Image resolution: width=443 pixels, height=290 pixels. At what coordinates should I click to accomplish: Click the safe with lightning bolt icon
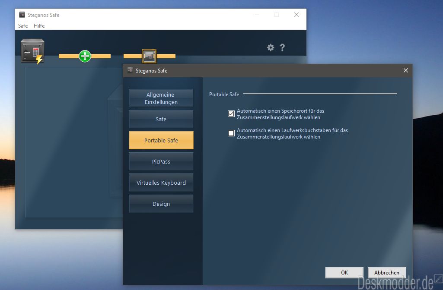[x=32, y=51]
